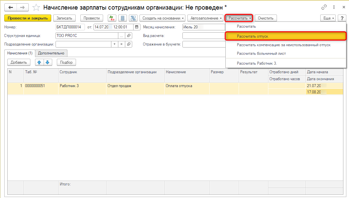The height and width of the screenshot is (198, 349).
Task: Open the document structure icon in toolbar
Action: tap(133, 18)
